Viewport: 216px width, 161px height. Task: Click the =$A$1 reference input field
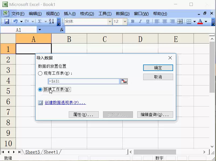pyautogui.click(x=84, y=81)
